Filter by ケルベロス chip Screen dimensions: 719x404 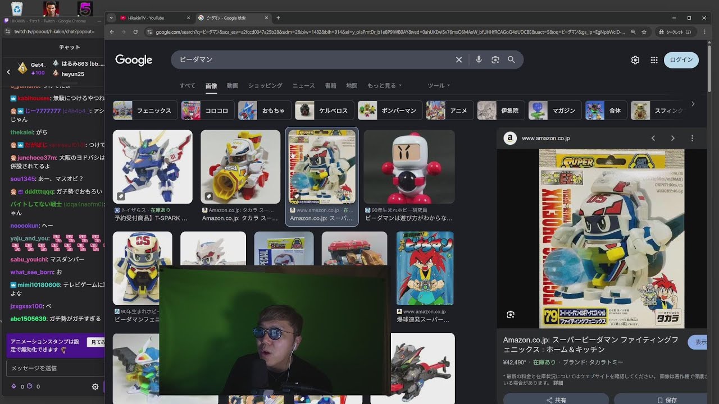[x=324, y=111]
